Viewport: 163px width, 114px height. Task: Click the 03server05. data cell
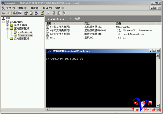tap(123, 27)
